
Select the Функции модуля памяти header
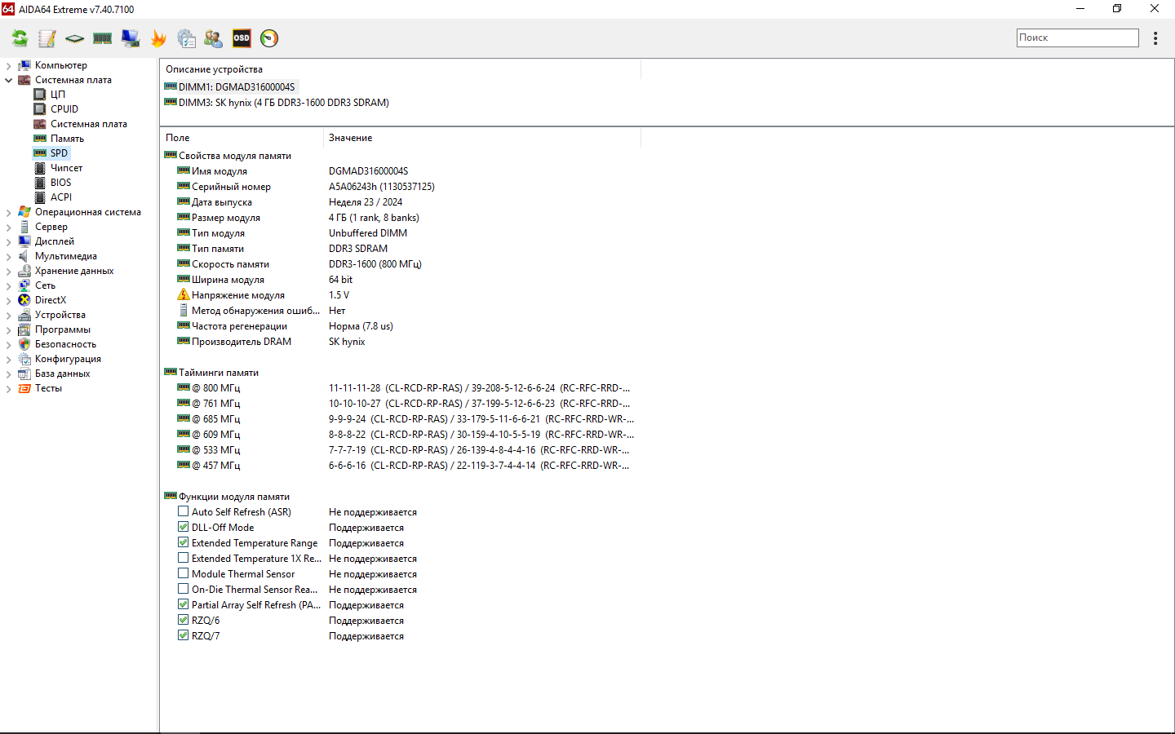(x=234, y=497)
